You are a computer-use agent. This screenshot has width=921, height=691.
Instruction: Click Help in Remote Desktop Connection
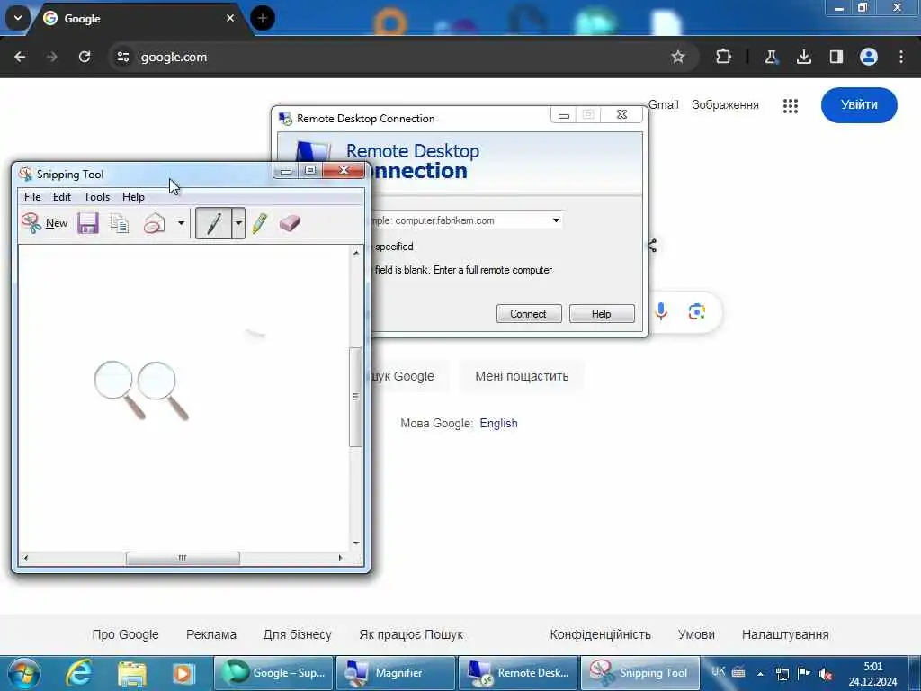click(602, 314)
